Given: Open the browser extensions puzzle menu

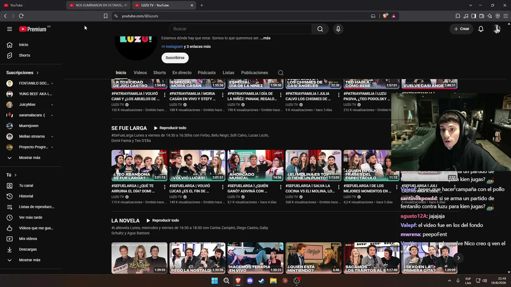Looking at the screenshot, I should coord(458,16).
